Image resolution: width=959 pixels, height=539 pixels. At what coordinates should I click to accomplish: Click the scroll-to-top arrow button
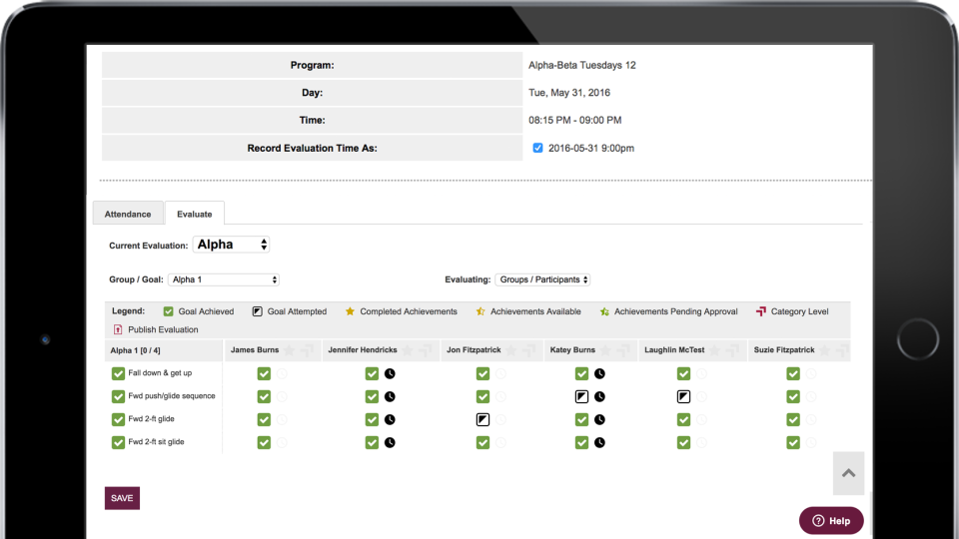(x=848, y=473)
